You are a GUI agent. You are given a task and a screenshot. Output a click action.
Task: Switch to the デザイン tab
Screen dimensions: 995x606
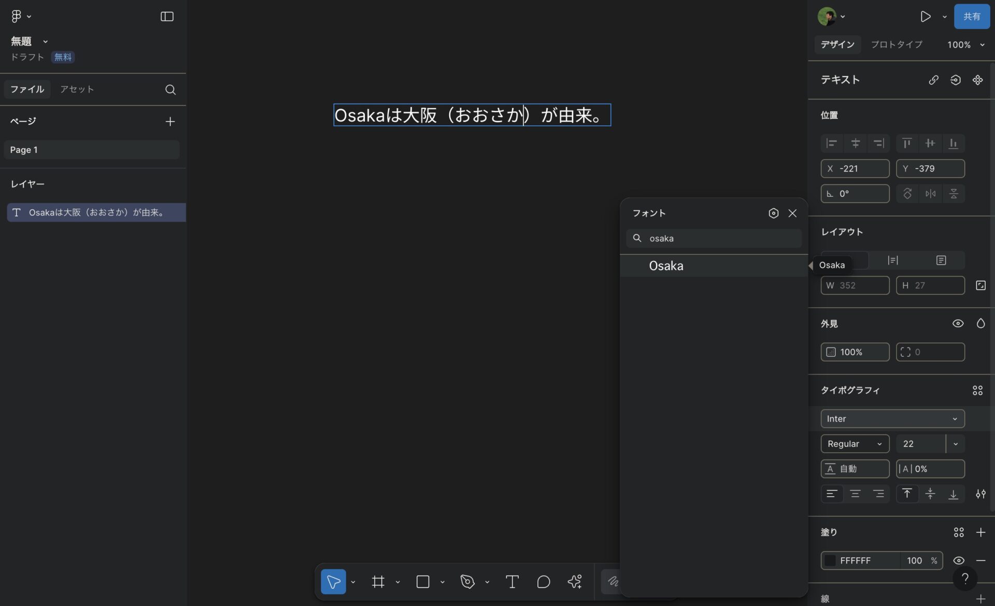[837, 45]
